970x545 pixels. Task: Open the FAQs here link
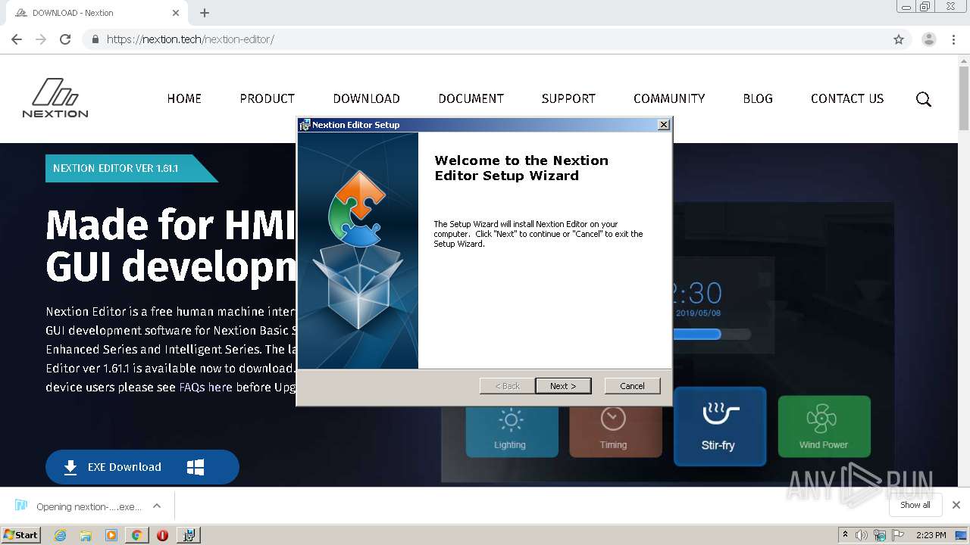(x=205, y=387)
